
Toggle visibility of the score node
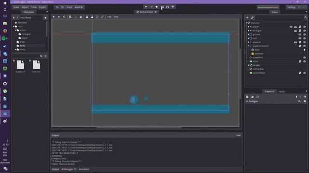(305, 62)
